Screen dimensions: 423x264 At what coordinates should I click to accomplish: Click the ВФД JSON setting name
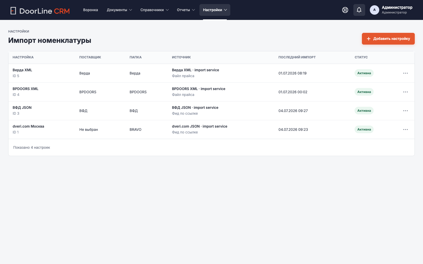pyautogui.click(x=22, y=108)
